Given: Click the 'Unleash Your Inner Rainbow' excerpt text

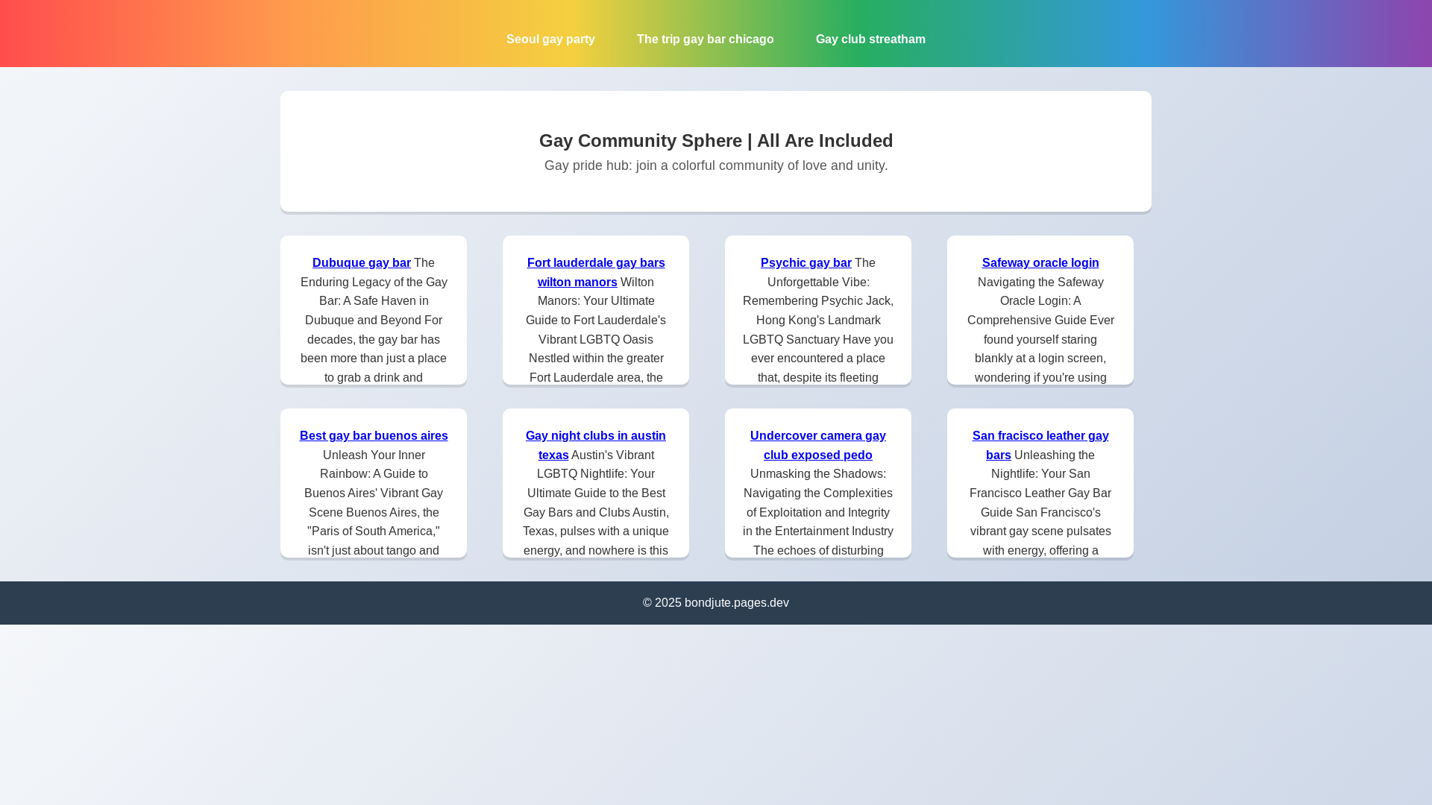Looking at the screenshot, I should [374, 465].
